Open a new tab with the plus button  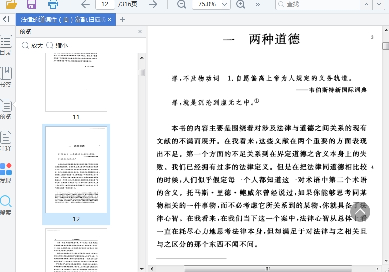[x=123, y=19]
